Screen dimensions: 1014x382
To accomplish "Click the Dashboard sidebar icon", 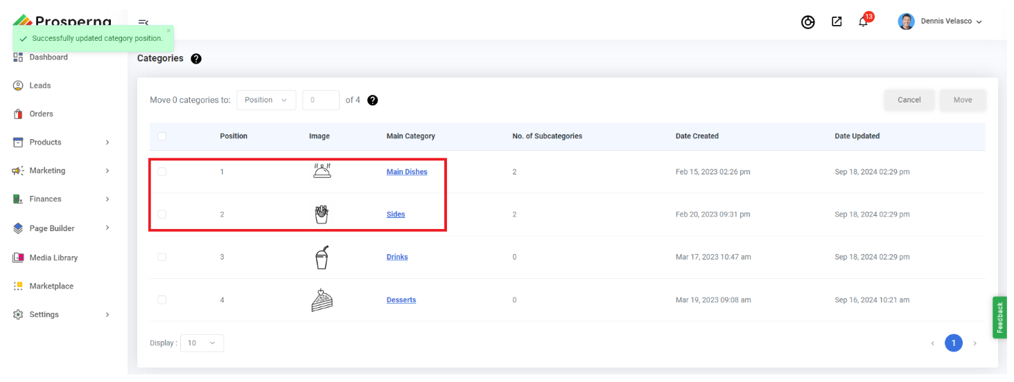I will point(18,57).
